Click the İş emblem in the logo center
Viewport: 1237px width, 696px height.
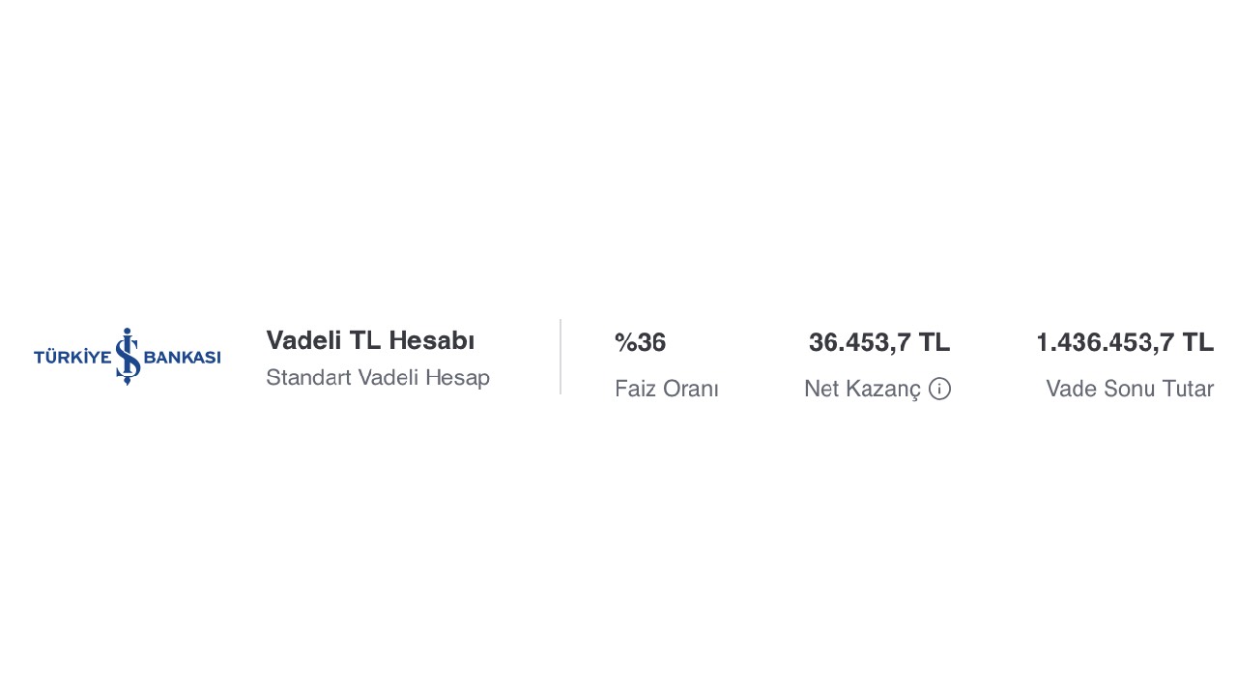pyautogui.click(x=128, y=356)
